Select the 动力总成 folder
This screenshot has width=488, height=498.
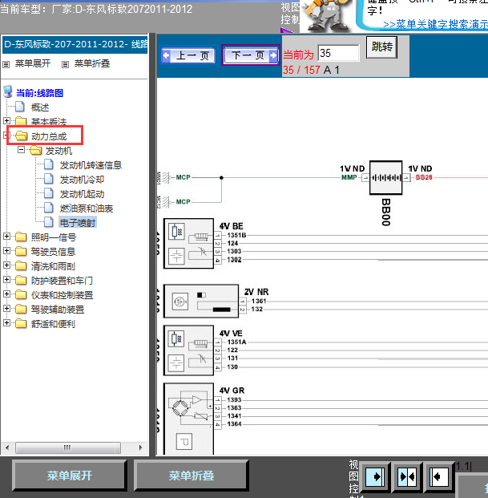pyautogui.click(x=49, y=136)
